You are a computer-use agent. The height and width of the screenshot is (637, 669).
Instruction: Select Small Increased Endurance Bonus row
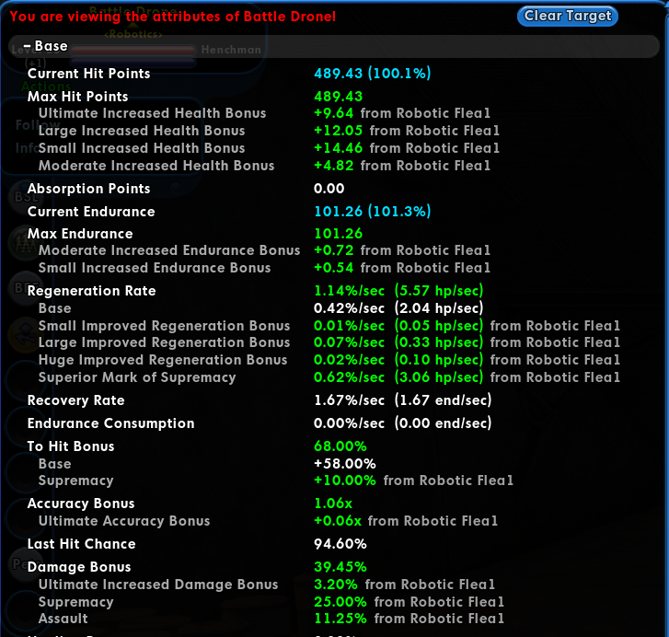(264, 268)
